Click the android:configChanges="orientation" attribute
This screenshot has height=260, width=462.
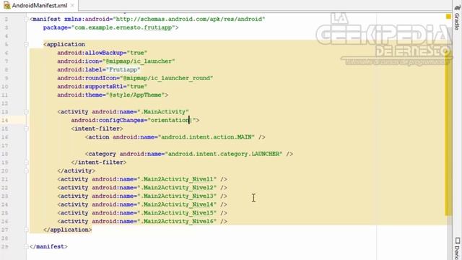(133, 121)
